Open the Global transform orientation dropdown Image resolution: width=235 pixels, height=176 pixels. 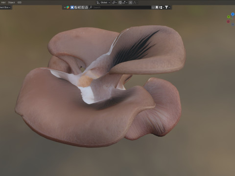[x=103, y=2]
